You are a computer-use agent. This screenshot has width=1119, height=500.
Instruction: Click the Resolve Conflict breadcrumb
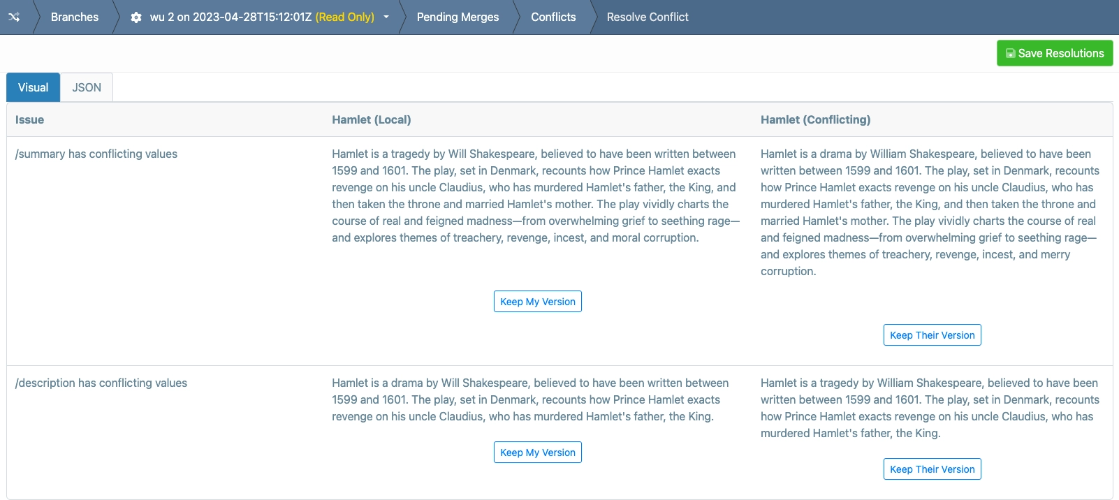[x=647, y=17]
